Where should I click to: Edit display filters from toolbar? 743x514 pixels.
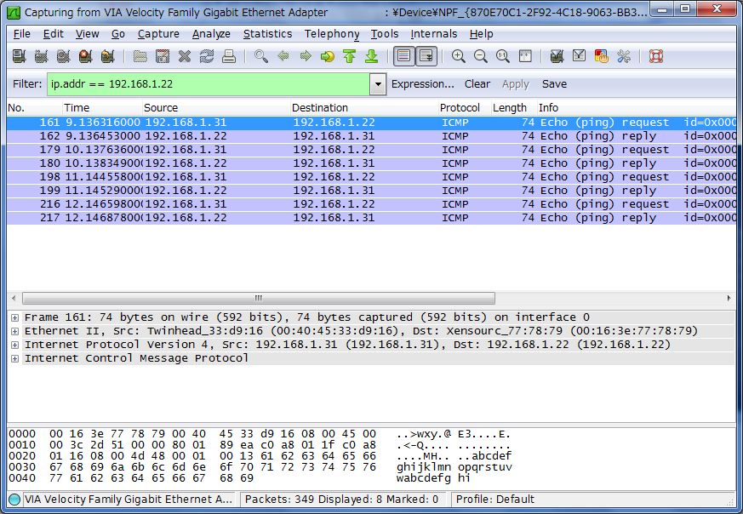[579, 56]
